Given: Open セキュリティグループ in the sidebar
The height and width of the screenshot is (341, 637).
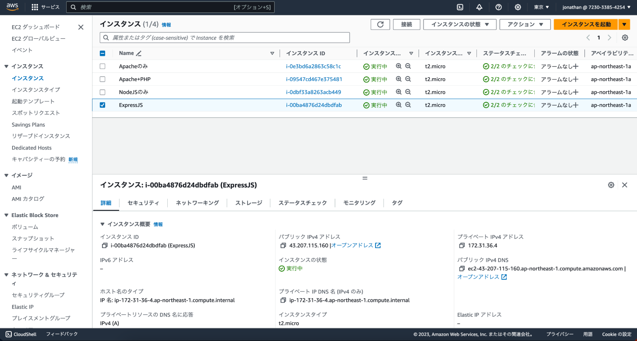Looking at the screenshot, I should (x=38, y=295).
